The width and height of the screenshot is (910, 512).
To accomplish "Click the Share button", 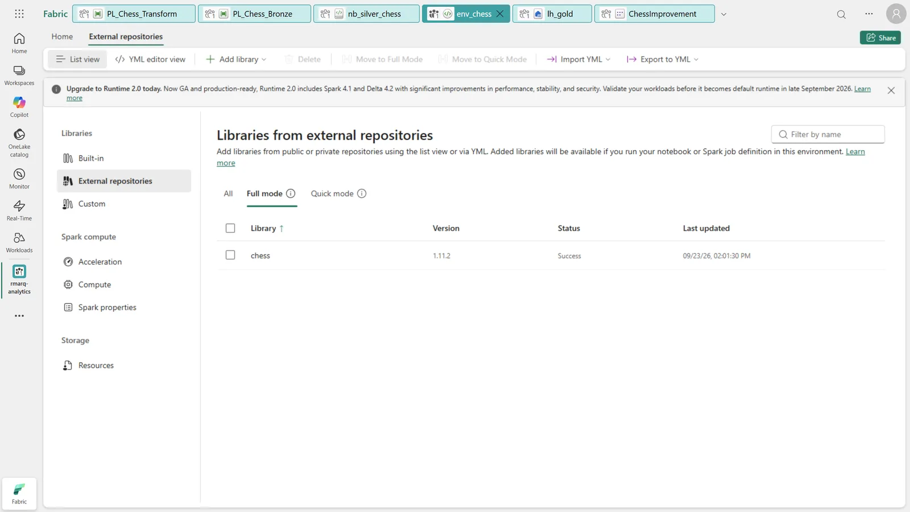I will tap(880, 38).
